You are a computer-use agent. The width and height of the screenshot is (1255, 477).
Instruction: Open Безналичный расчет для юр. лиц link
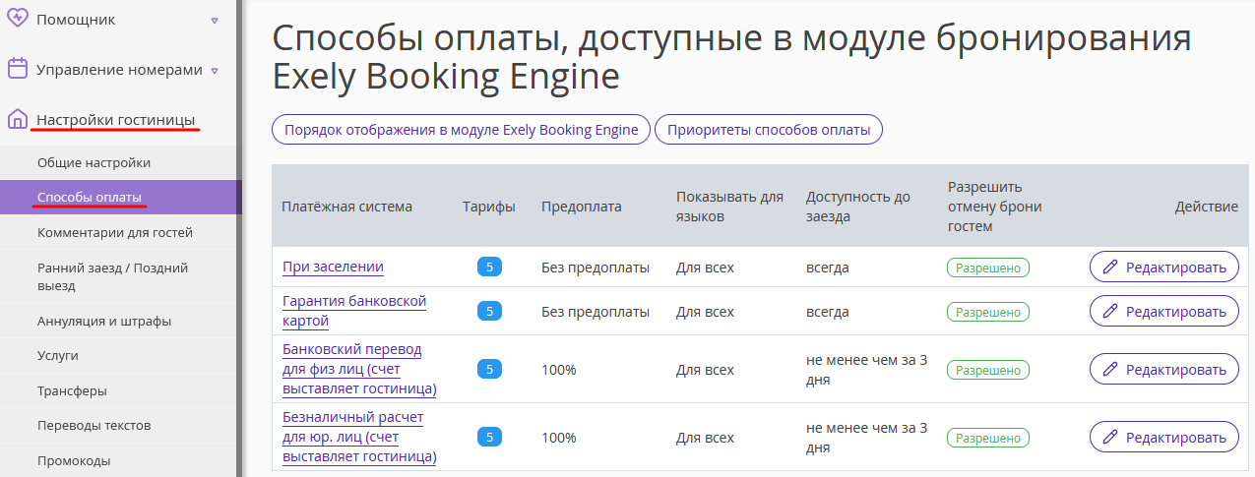pos(359,437)
